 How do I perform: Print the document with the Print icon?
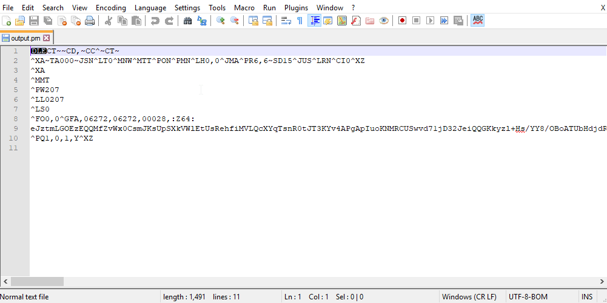pyautogui.click(x=90, y=21)
